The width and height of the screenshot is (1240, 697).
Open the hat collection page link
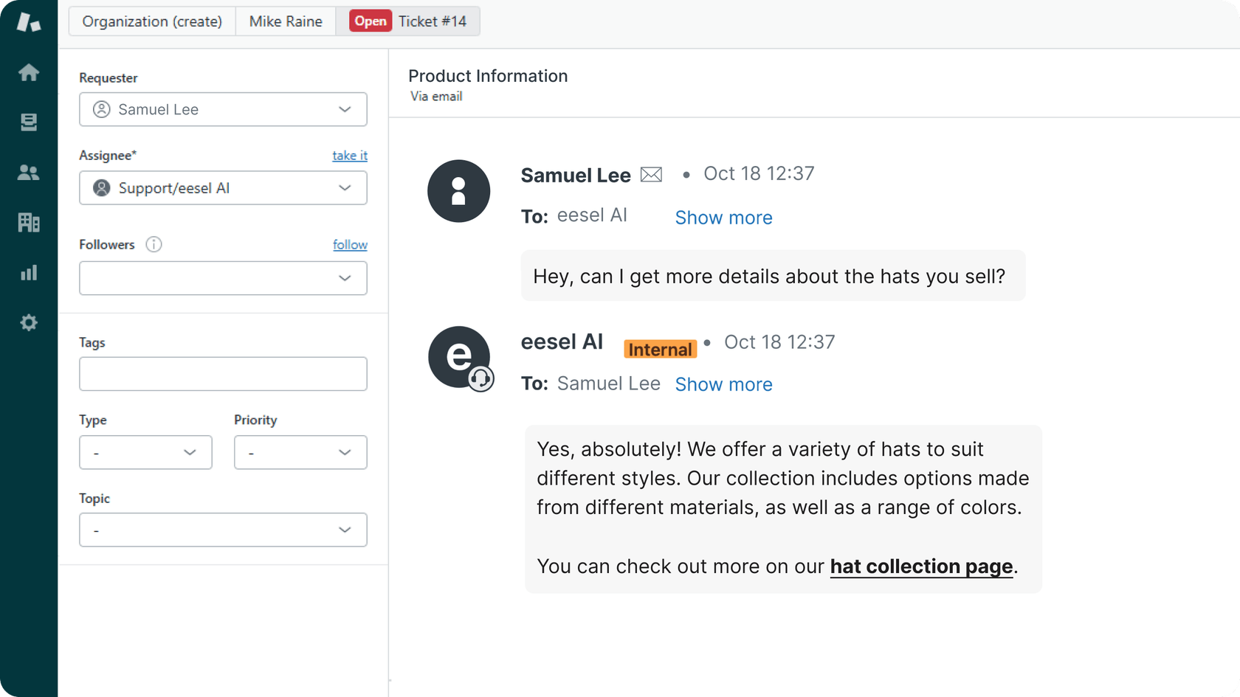(x=920, y=566)
